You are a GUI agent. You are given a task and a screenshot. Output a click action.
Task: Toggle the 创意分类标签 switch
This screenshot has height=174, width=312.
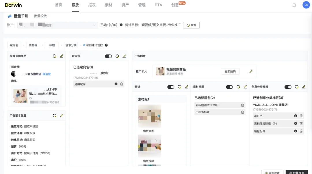click(x=288, y=87)
